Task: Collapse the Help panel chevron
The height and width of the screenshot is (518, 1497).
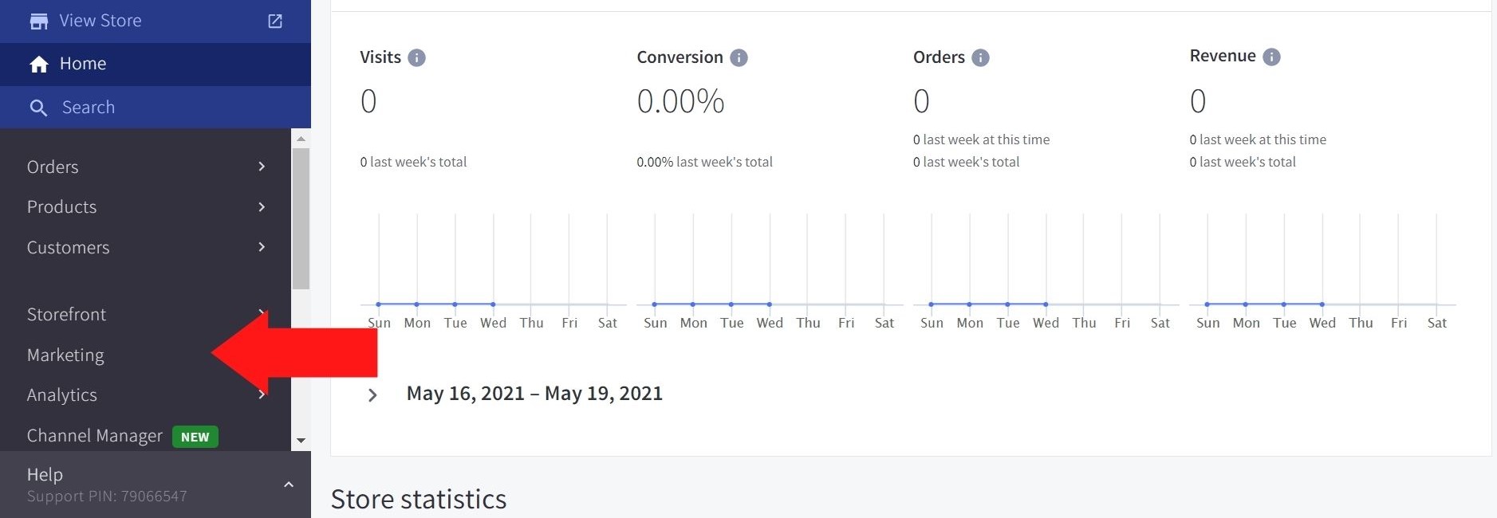Action: (289, 485)
